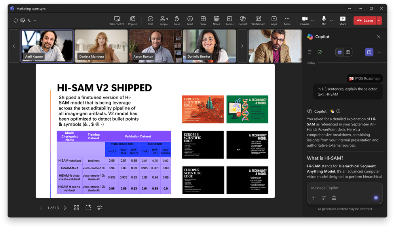Open the Apps button

274,21
